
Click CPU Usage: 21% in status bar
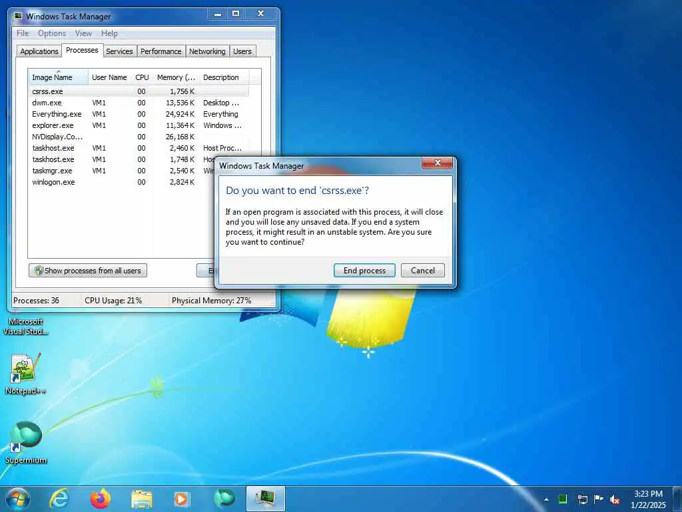tap(113, 301)
